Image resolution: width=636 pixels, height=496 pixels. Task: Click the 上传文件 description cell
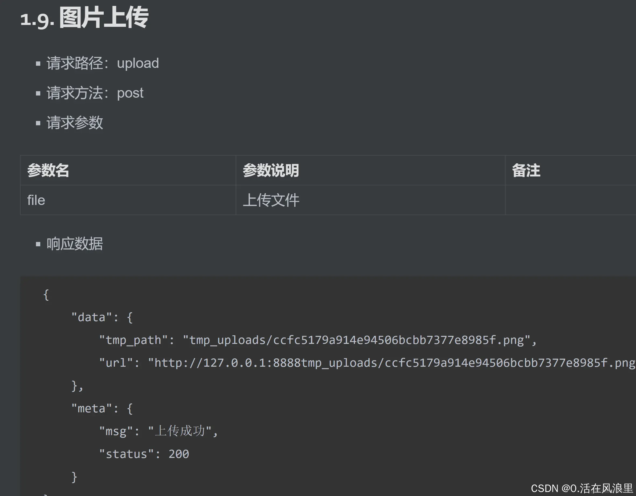pos(271,200)
